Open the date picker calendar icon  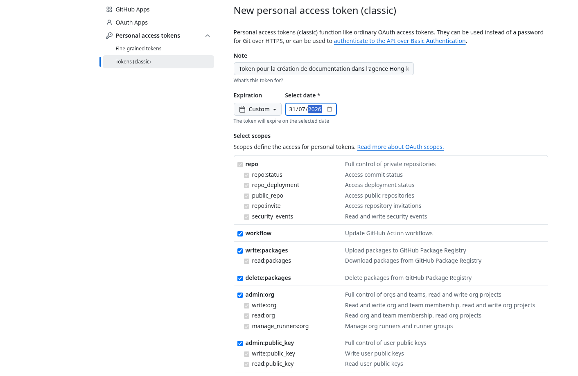click(x=330, y=109)
